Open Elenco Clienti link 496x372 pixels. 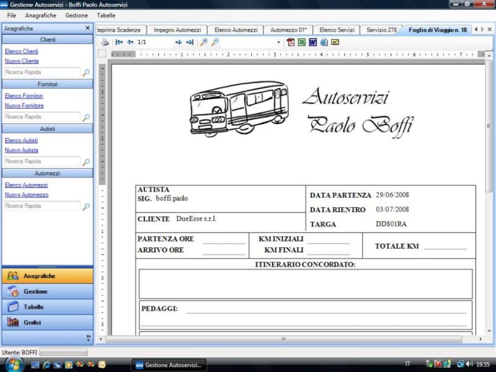22,51
